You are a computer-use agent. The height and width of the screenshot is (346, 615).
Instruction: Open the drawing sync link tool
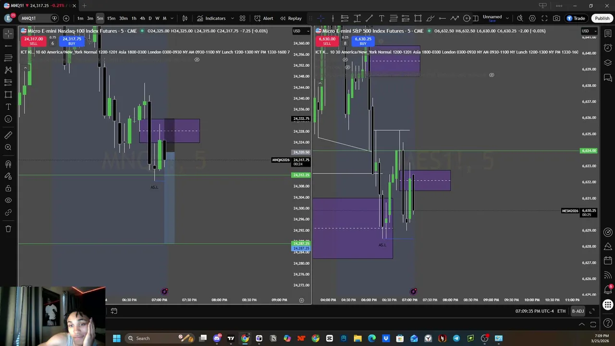(x=8, y=212)
